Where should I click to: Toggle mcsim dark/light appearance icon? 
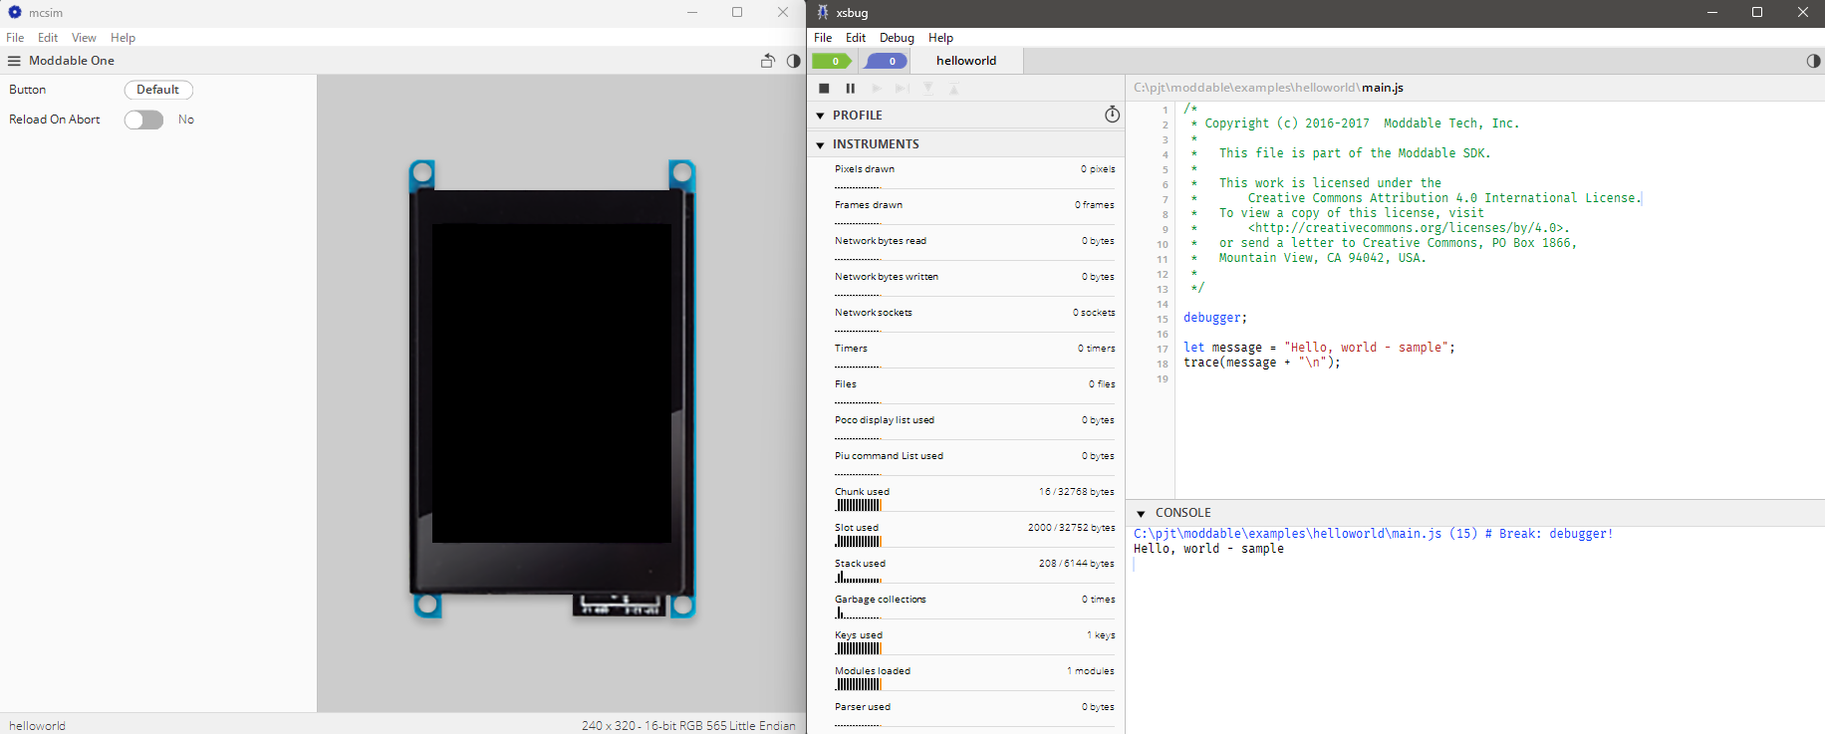pos(793,61)
